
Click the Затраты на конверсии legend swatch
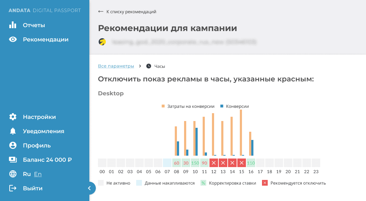pyautogui.click(x=163, y=106)
